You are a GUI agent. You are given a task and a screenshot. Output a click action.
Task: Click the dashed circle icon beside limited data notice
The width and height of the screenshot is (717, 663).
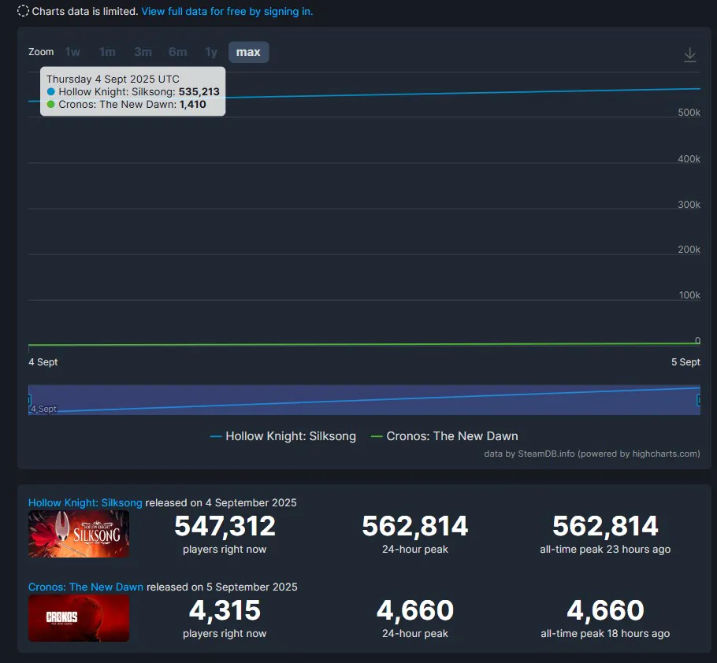coord(23,12)
